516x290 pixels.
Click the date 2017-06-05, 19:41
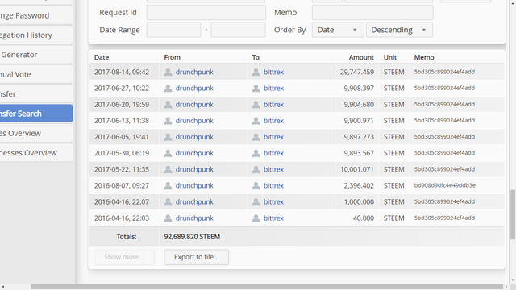point(122,137)
